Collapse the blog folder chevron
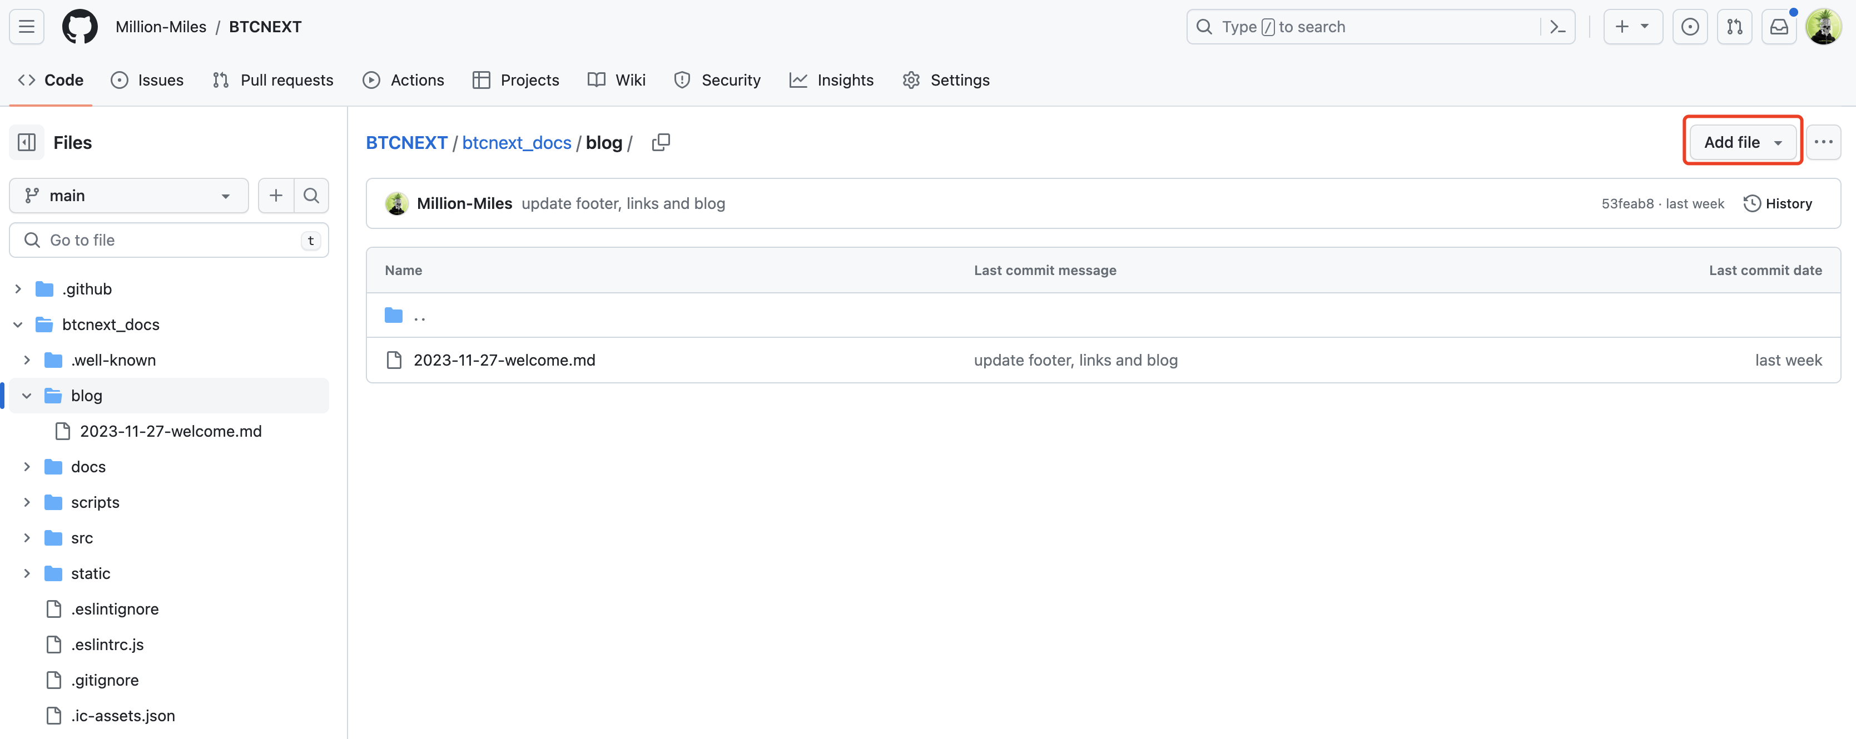This screenshot has width=1856, height=739. tap(27, 396)
